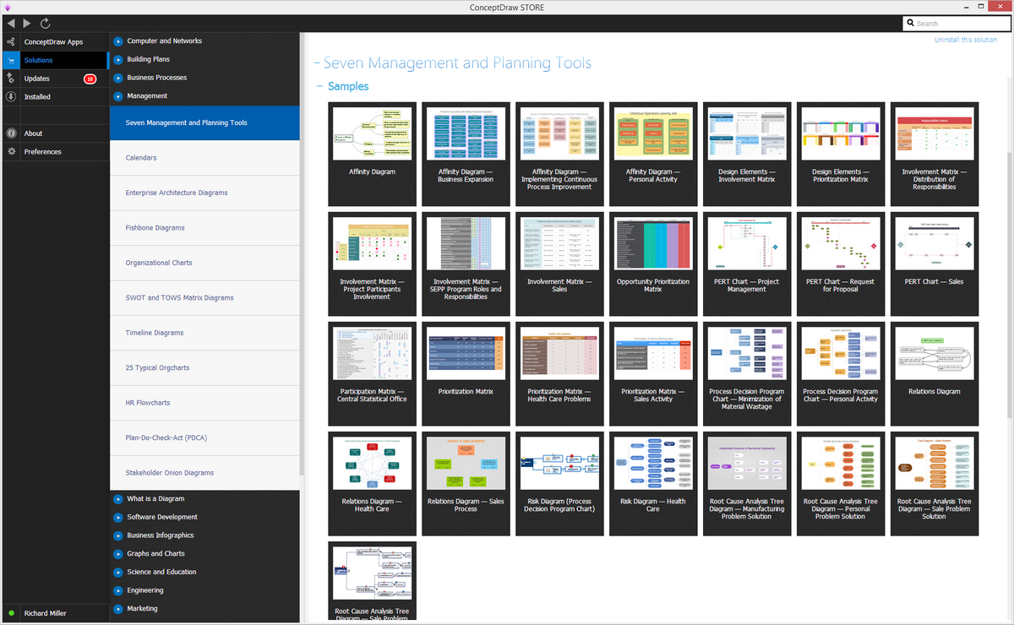Expand Building Plans category

point(118,59)
